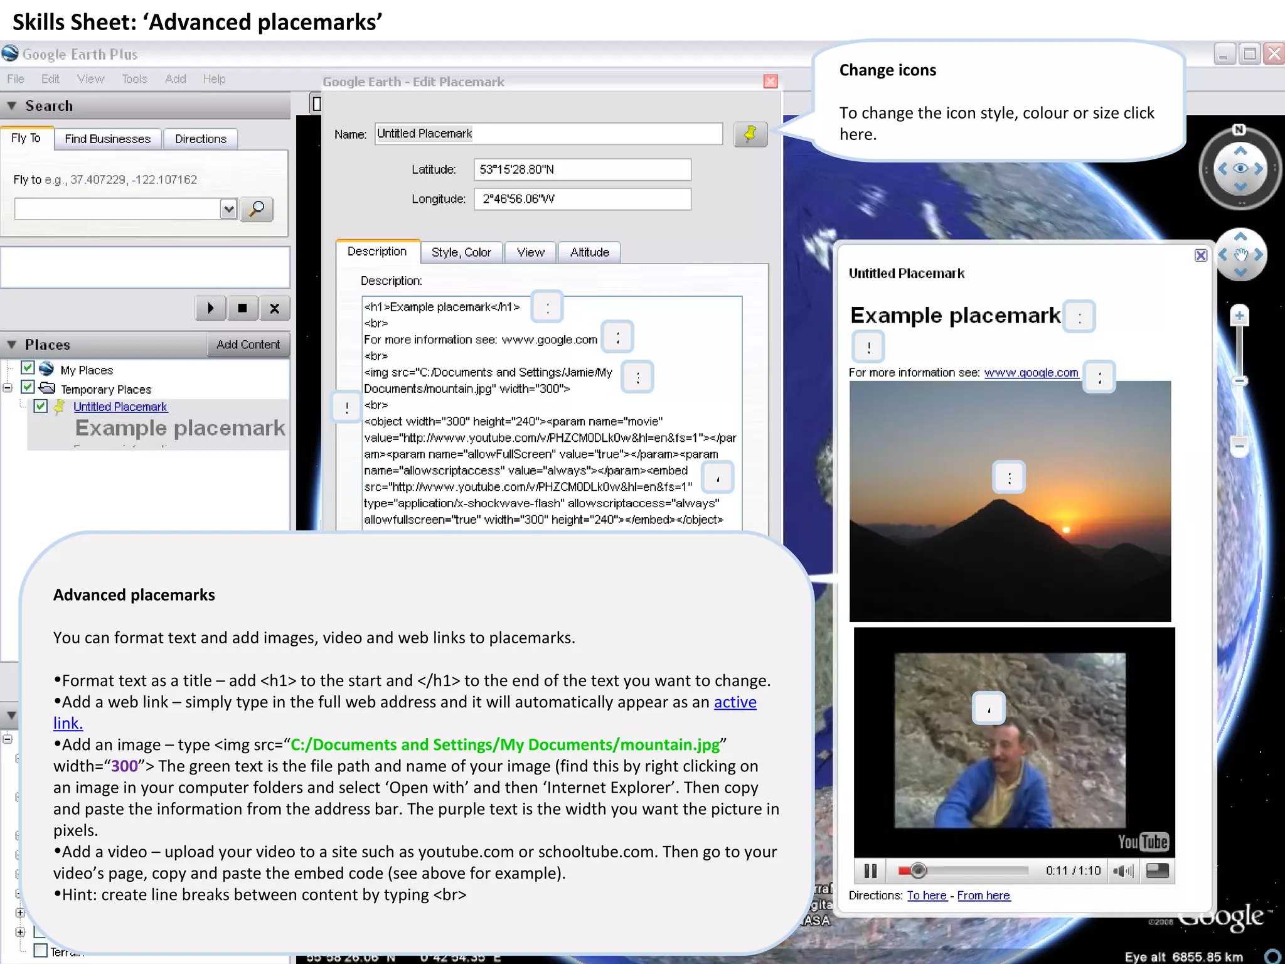Pause the YouTube video
Viewport: 1285px width, 964px height.
(x=870, y=870)
